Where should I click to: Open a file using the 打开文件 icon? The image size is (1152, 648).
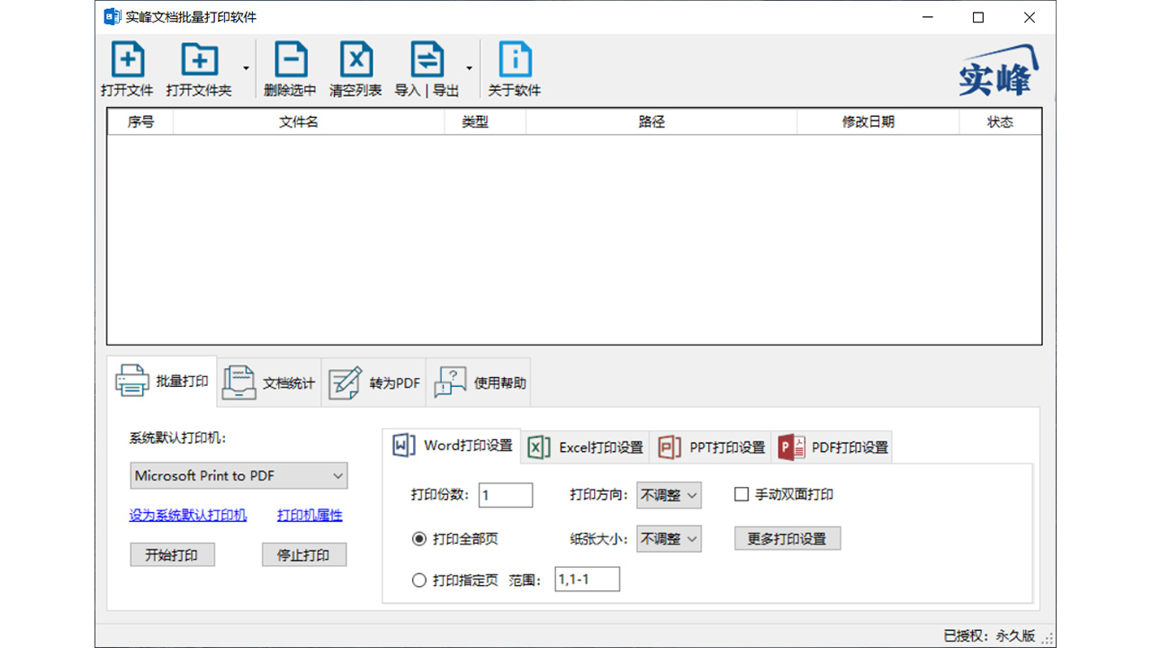pos(127,67)
